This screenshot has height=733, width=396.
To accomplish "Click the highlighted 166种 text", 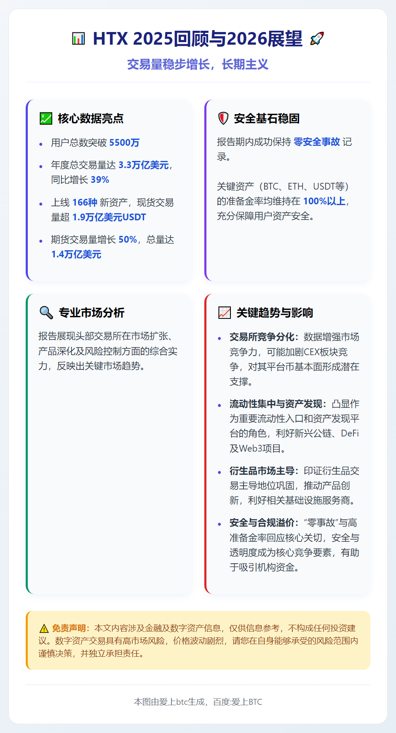I will [x=85, y=203].
